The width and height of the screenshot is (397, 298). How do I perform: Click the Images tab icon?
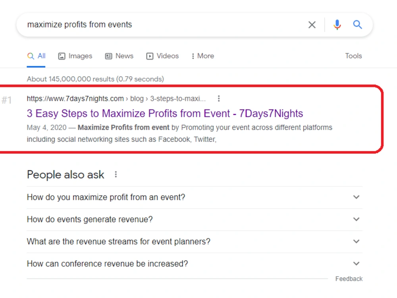62,56
